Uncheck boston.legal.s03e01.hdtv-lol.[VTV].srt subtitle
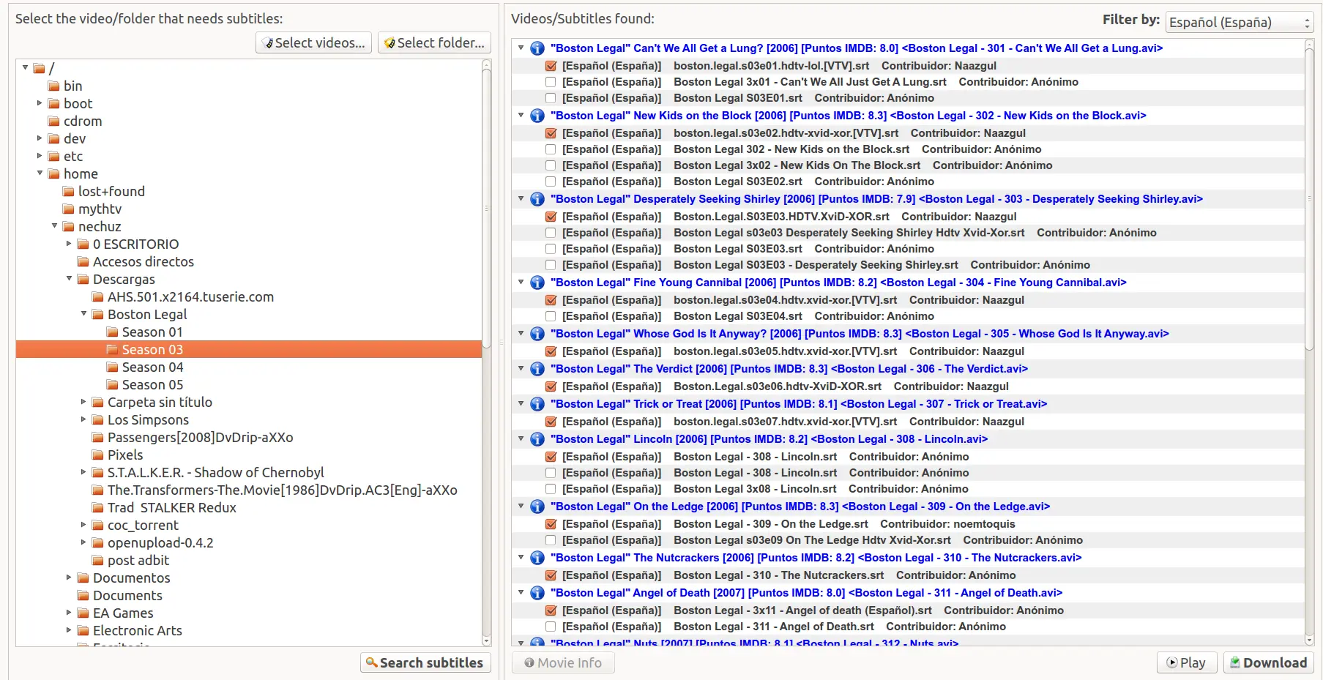Image resolution: width=1323 pixels, height=680 pixels. click(x=551, y=66)
